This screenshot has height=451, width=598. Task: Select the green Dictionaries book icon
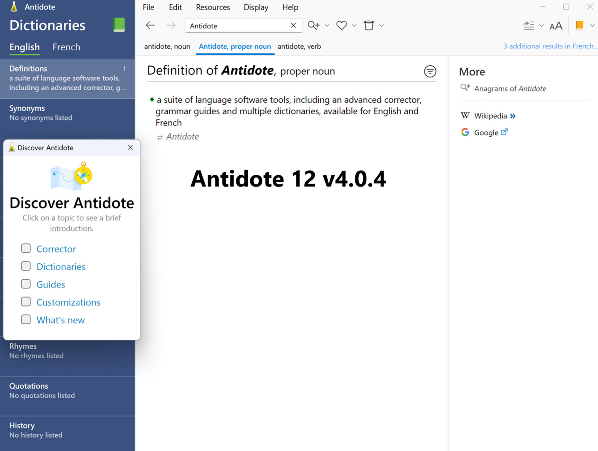[119, 25]
